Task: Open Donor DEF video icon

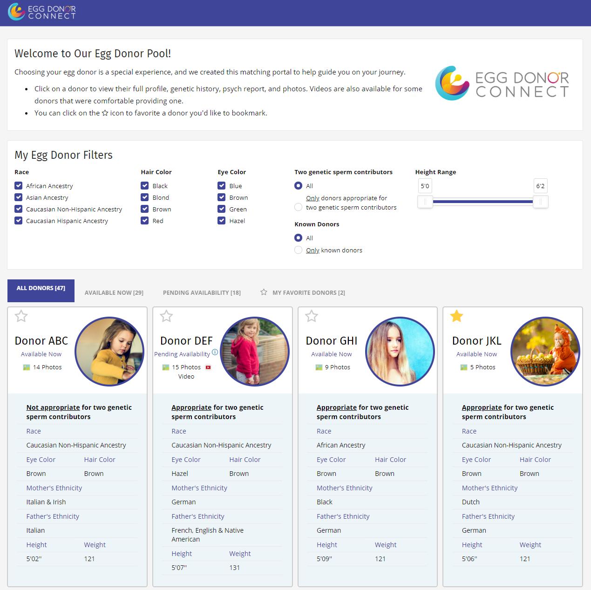Action: click(208, 367)
